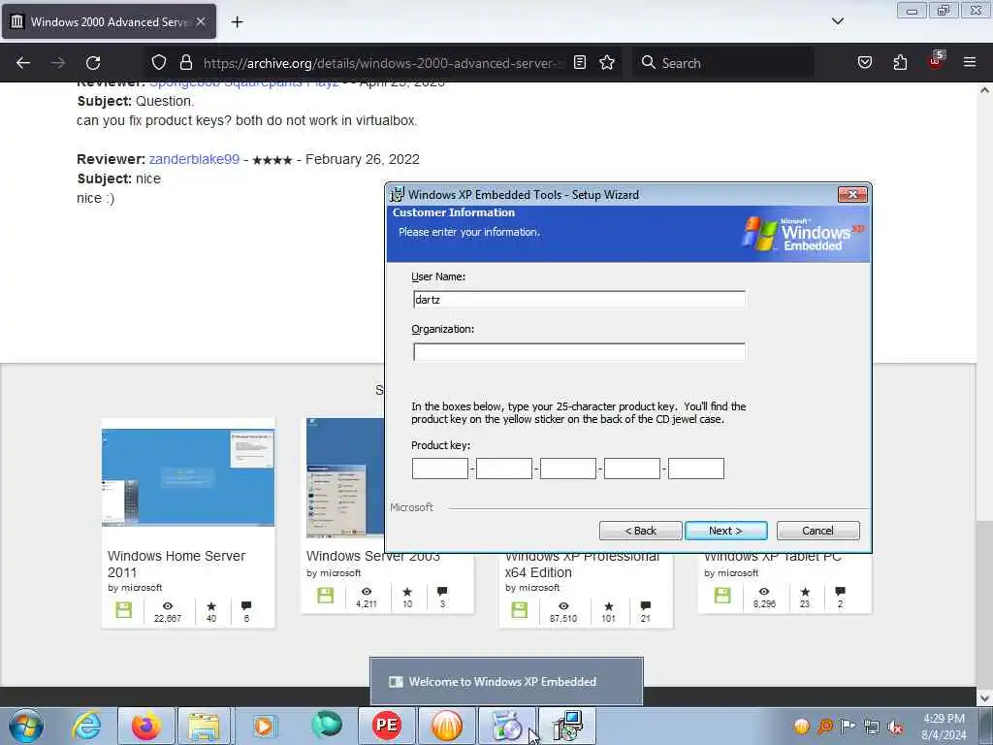Switch to the CD setup installer taskbar item
The width and height of the screenshot is (993, 745).
click(506, 726)
